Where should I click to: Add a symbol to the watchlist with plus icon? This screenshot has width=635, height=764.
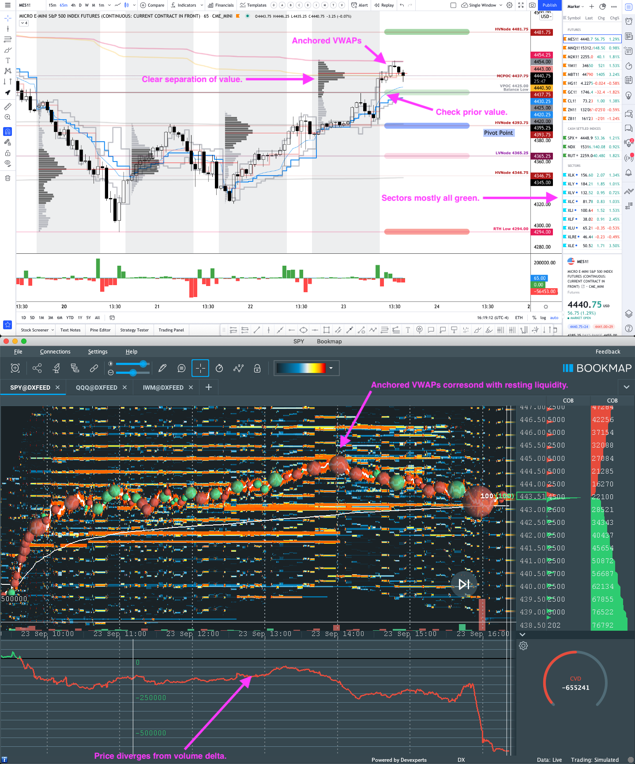click(x=592, y=7)
